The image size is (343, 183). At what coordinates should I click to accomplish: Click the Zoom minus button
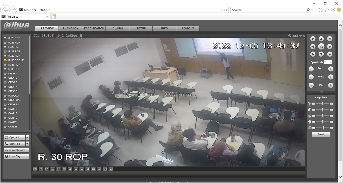(x=311, y=69)
